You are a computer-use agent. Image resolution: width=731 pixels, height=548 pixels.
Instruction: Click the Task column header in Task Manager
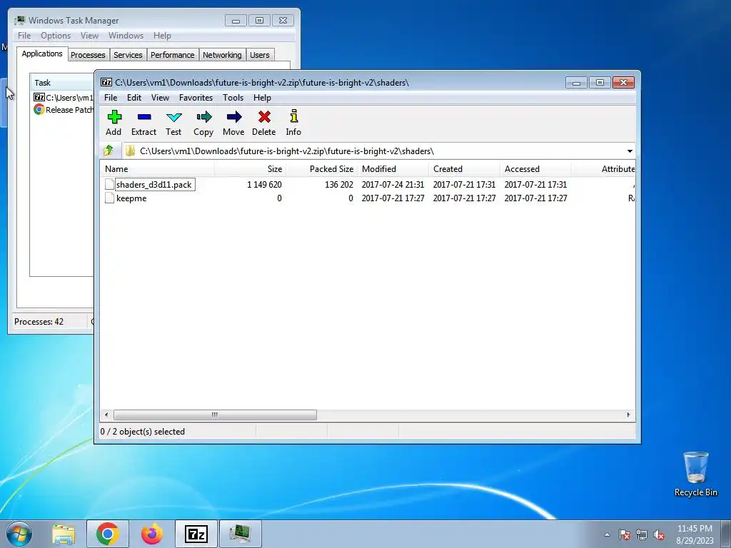[62, 83]
